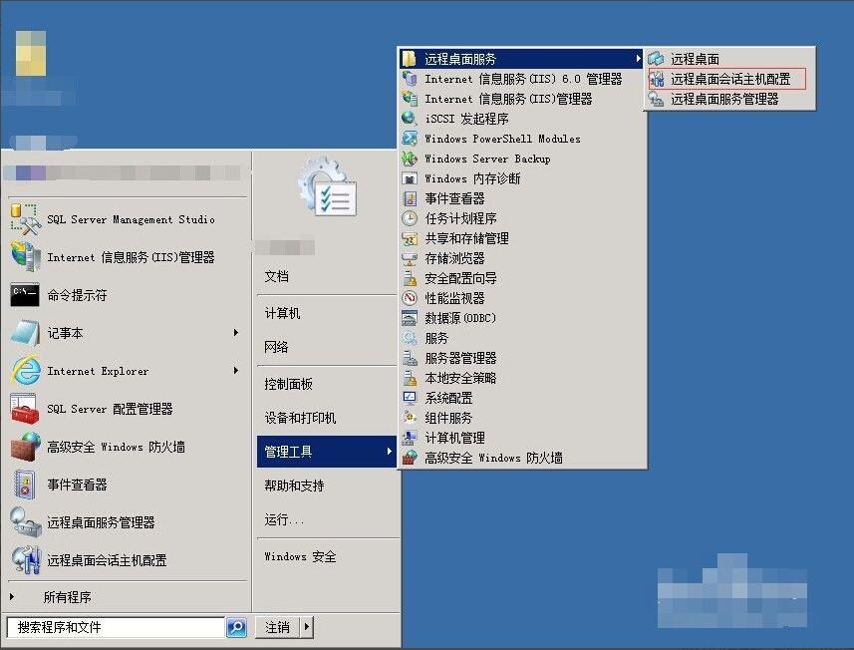This screenshot has height=650, width=854.
Task: Click the Windows PowerShell Modules icon
Action: [410, 139]
